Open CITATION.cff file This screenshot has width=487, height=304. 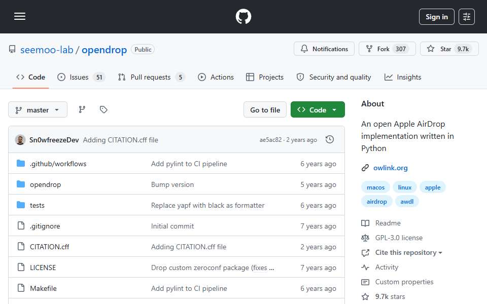coord(49,247)
